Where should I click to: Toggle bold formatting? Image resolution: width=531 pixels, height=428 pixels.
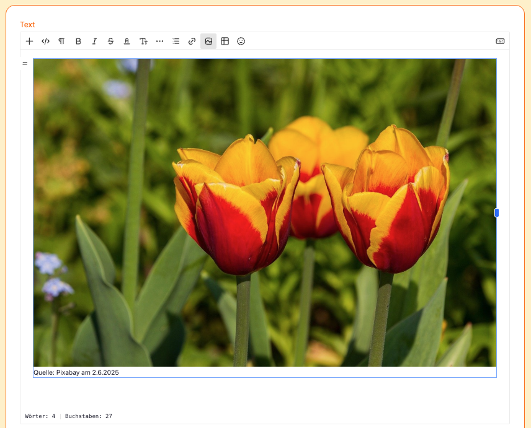78,41
